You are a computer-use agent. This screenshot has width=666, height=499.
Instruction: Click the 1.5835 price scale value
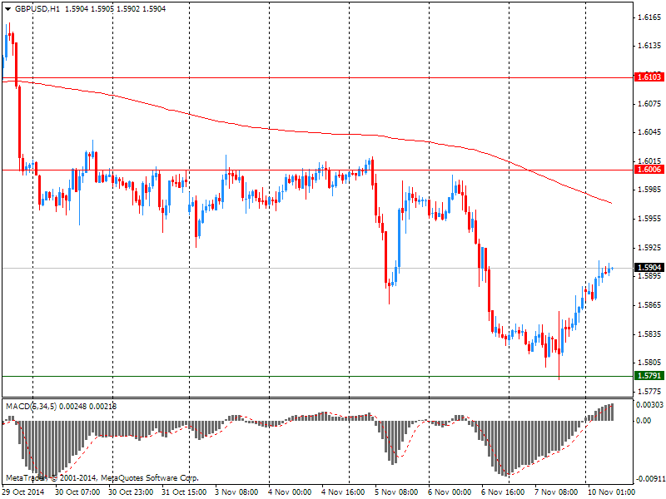point(649,334)
